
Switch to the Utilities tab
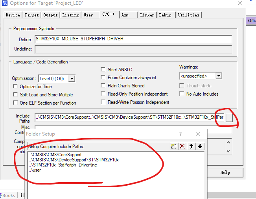coord(189,15)
